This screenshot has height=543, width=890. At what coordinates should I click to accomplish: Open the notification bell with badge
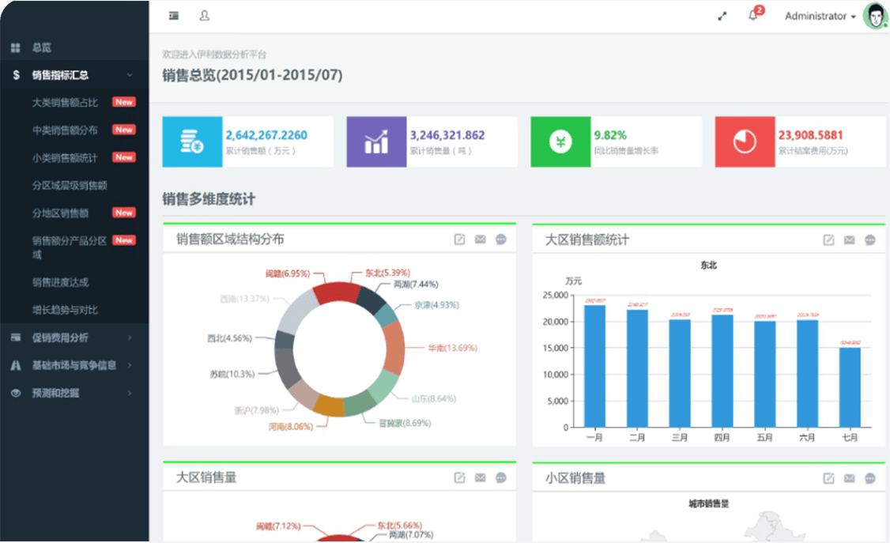point(755,14)
